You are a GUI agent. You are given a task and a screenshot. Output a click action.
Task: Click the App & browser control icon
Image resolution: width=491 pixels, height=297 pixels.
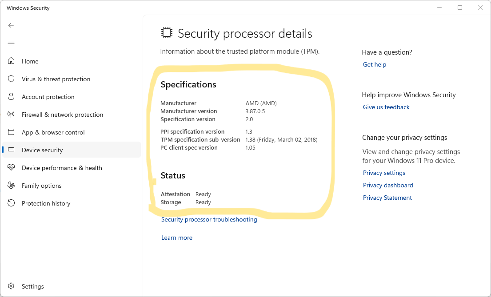pyautogui.click(x=12, y=132)
